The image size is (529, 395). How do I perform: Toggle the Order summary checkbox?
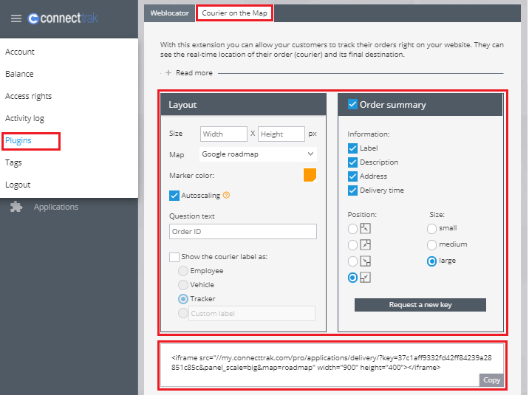coord(352,104)
